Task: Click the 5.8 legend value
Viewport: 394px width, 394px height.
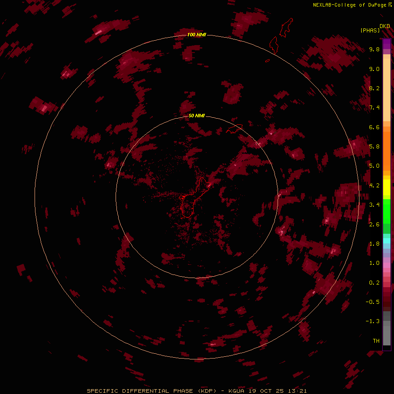Action: (x=374, y=147)
